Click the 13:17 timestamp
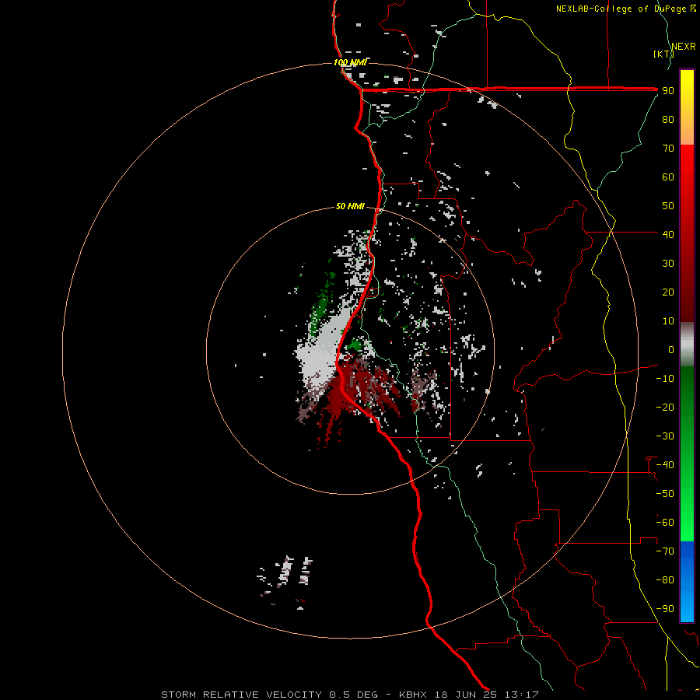The image size is (700, 700). [521, 695]
